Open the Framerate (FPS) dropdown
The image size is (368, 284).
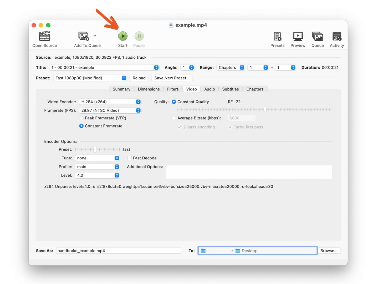pyautogui.click(x=110, y=110)
